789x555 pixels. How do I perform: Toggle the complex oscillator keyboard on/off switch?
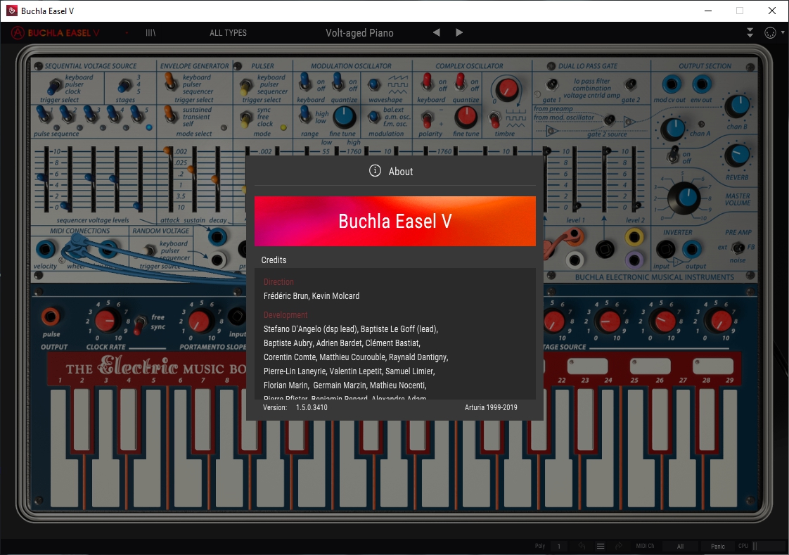[427, 82]
